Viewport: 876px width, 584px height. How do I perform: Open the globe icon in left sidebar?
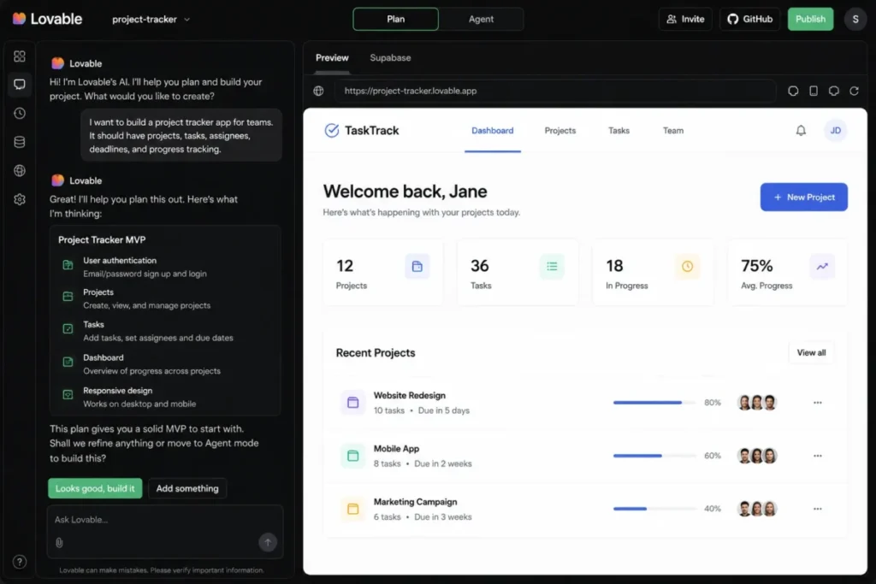coord(20,171)
